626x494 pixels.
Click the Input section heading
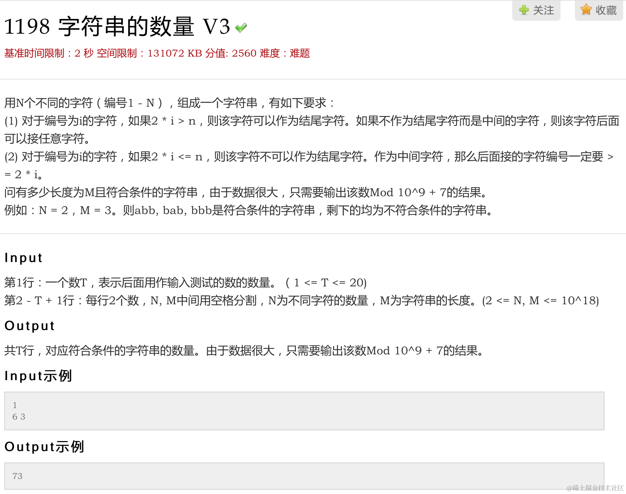24,258
